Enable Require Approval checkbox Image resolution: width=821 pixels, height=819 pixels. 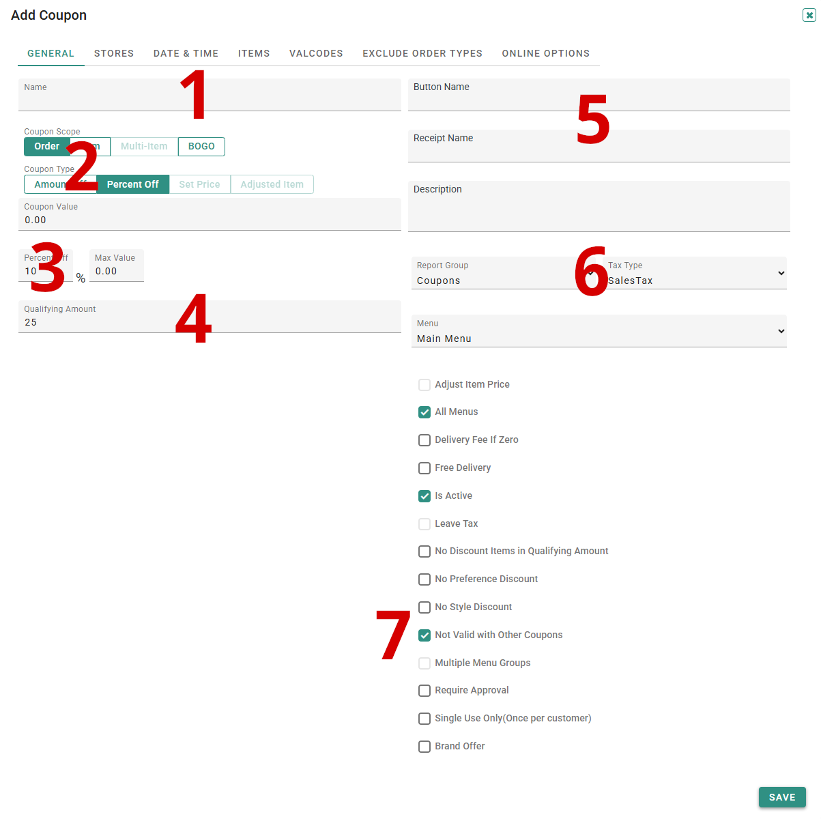[424, 691]
